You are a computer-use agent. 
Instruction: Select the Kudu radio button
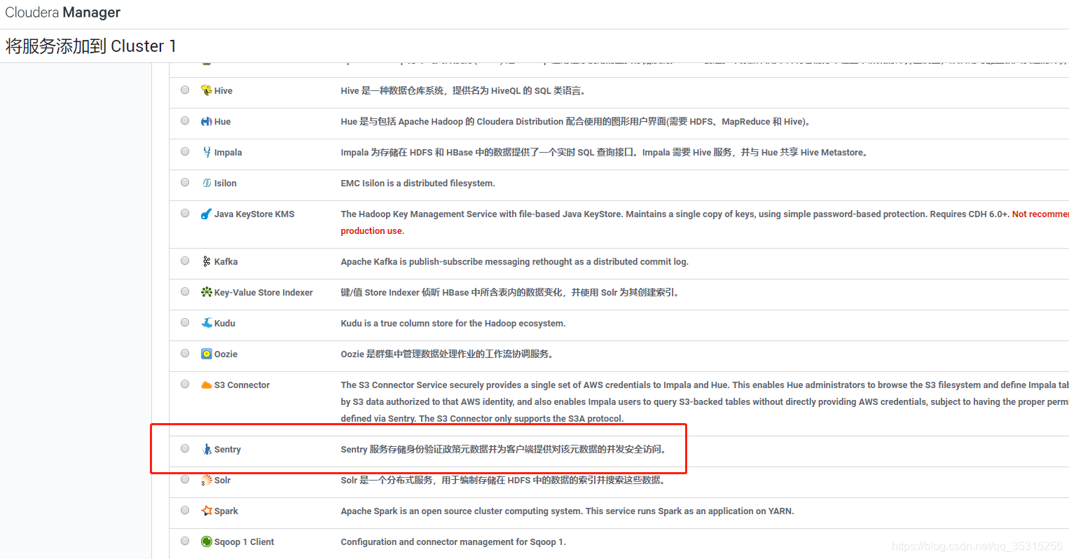pyautogui.click(x=185, y=322)
